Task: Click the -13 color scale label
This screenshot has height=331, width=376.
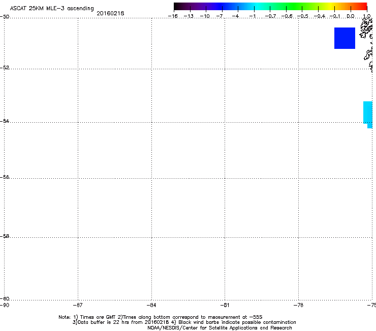Action: [189, 16]
